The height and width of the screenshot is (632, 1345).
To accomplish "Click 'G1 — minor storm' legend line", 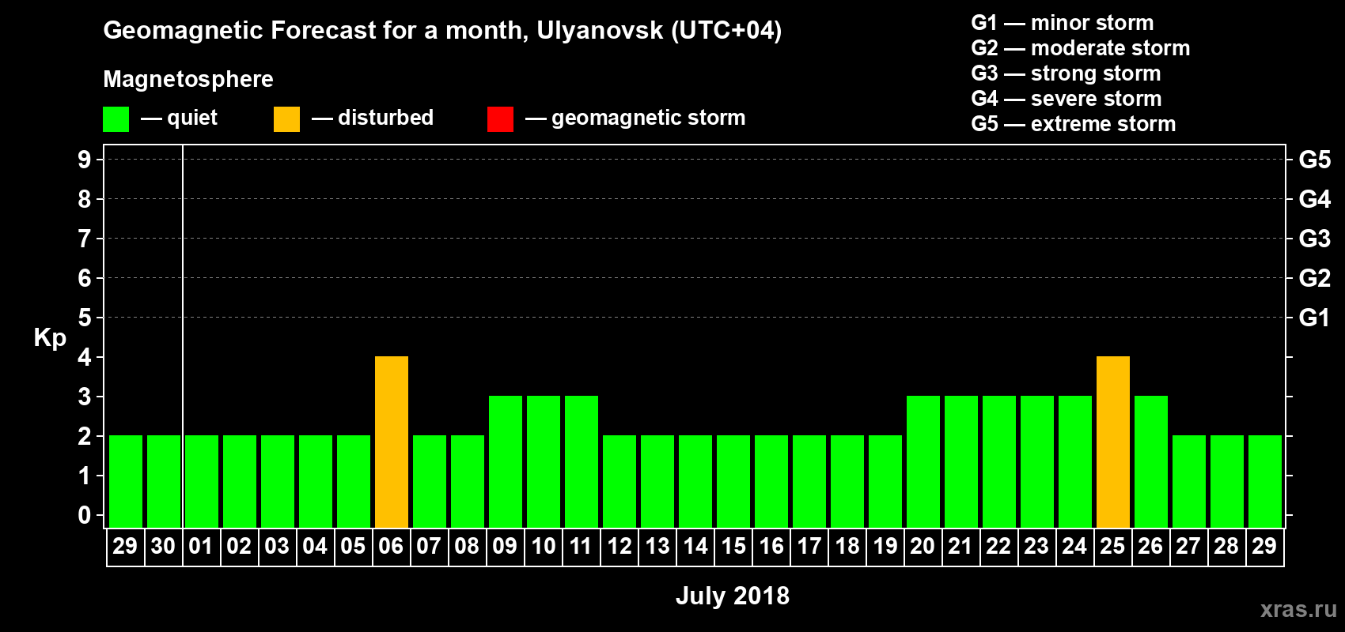I will point(1063,23).
